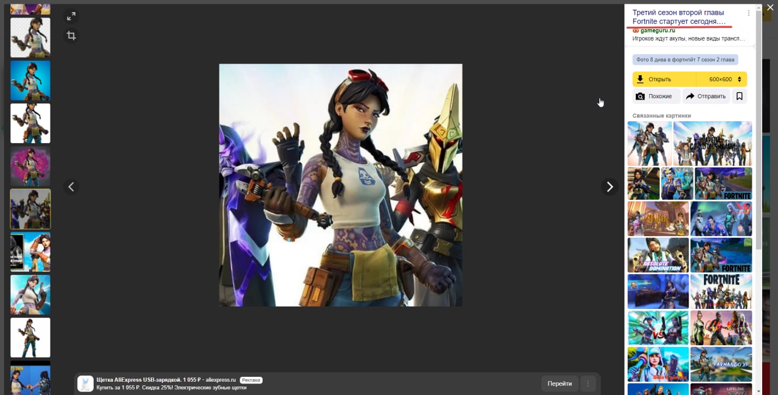The width and height of the screenshot is (778, 395).
Task: Open the three-dot menu beside the article title
Action: [x=749, y=13]
